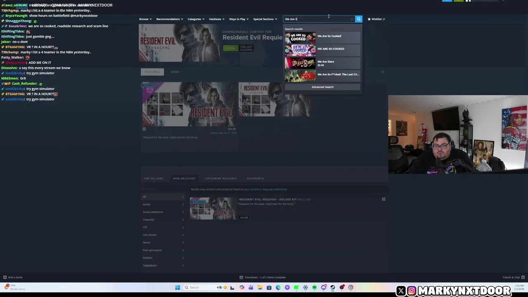Switch to the Featured tab

[152, 72]
